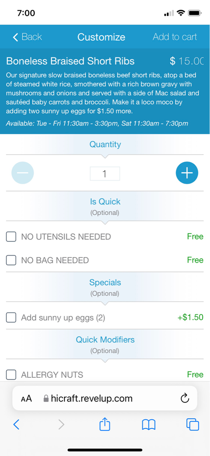This screenshot has width=210, height=456.
Task: Tap the lock icon beside the URL
Action: click(x=46, y=398)
